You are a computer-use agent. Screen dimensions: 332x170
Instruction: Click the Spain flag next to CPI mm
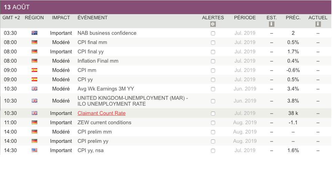[x=34, y=70]
